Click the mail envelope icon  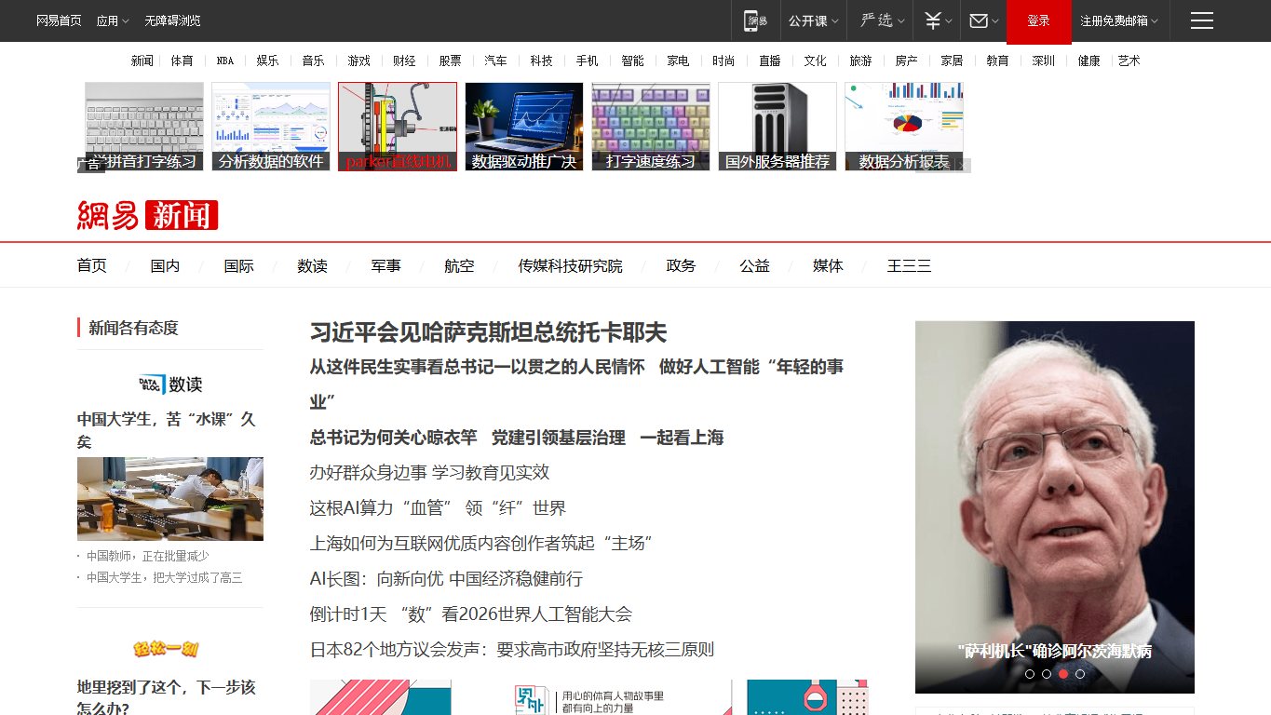click(x=978, y=20)
